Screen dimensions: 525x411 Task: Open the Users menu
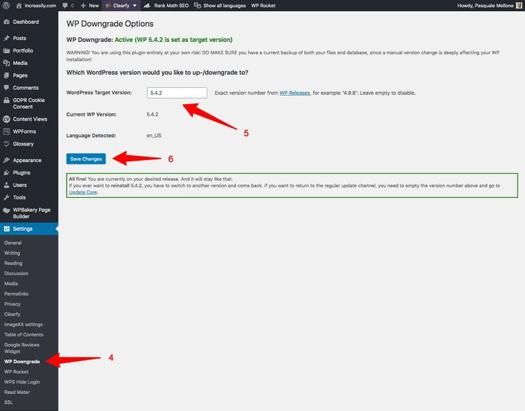tap(20, 185)
